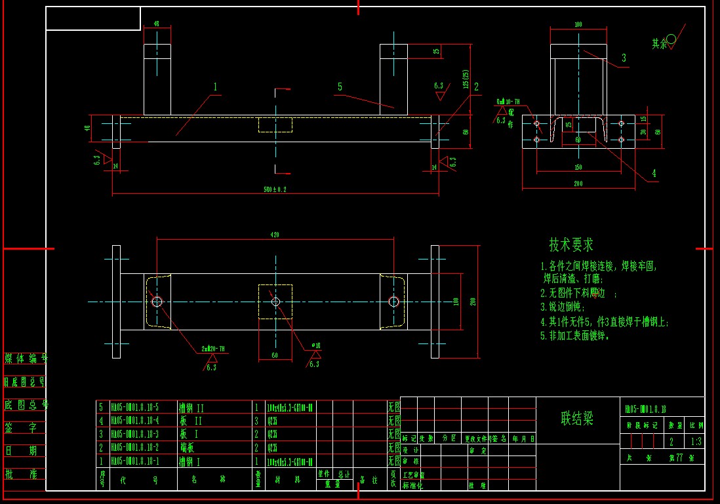Click the 旧底图总号 label in left margin
Image resolution: width=720 pixels, height=504 pixels.
pos(25,381)
